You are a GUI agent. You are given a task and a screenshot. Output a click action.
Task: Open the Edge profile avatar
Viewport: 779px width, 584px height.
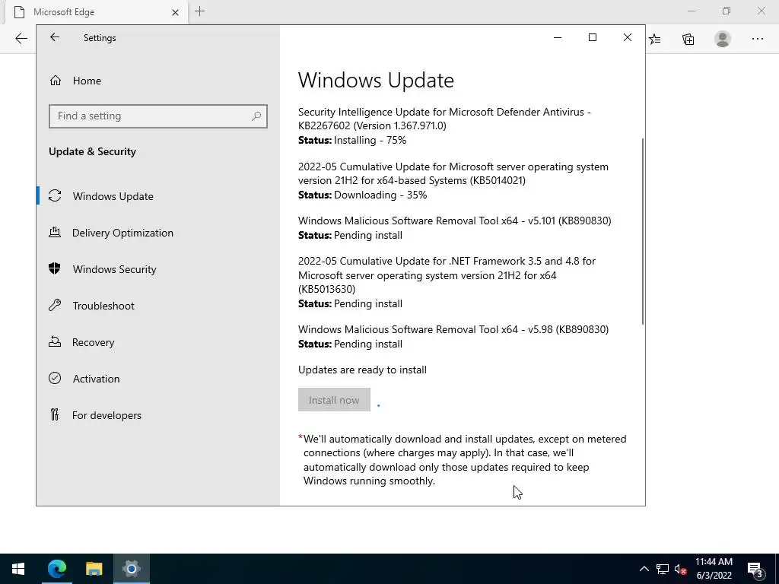pos(723,39)
